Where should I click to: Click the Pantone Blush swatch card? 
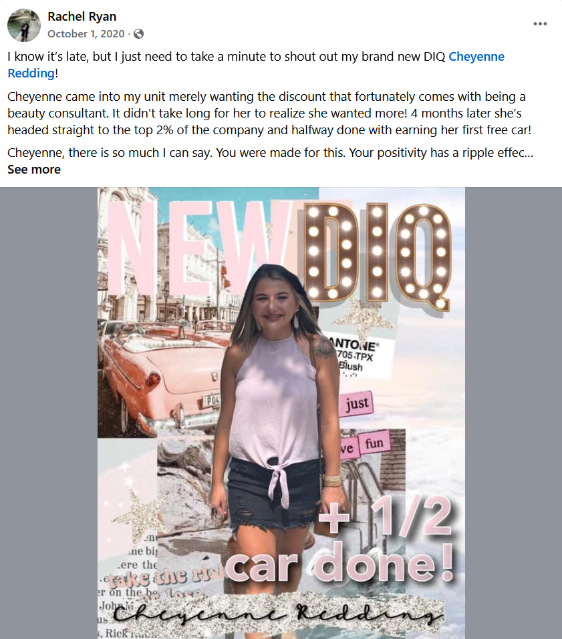click(359, 356)
